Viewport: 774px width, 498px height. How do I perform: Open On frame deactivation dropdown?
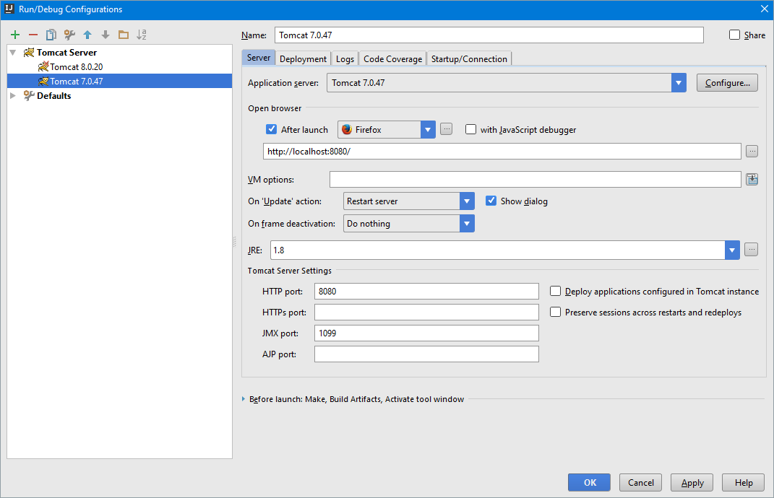coord(467,223)
